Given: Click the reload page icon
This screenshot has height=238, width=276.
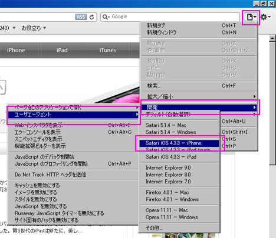Looking at the screenshot, I should 91,17.
